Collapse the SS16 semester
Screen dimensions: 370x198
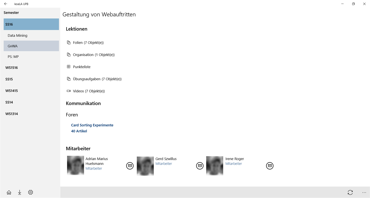31,24
